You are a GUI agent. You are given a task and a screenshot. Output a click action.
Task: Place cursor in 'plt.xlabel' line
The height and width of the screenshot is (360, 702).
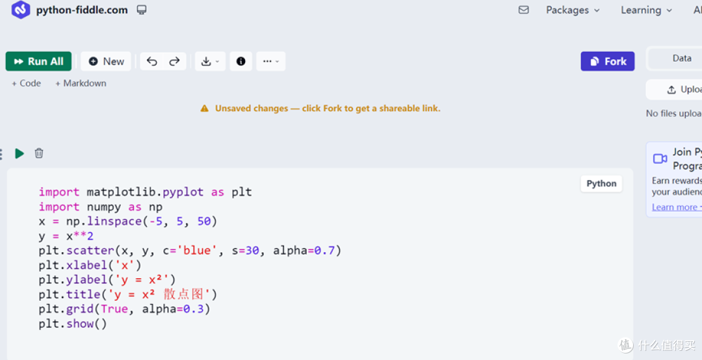pyautogui.click(x=90, y=265)
